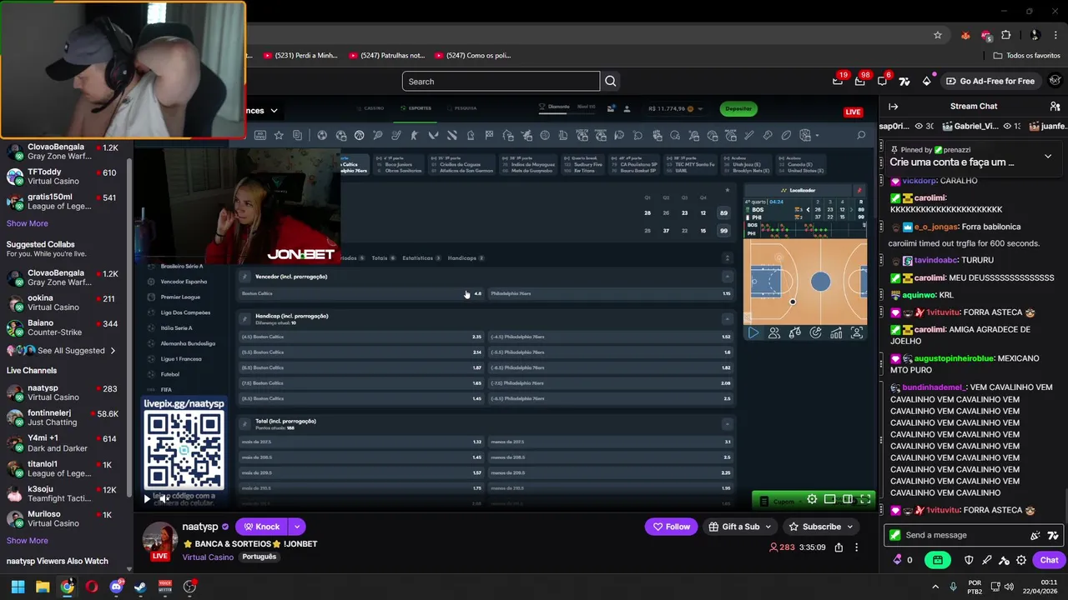Switch player to fullscreen
Screen dimensions: 1068x600
[865, 499]
